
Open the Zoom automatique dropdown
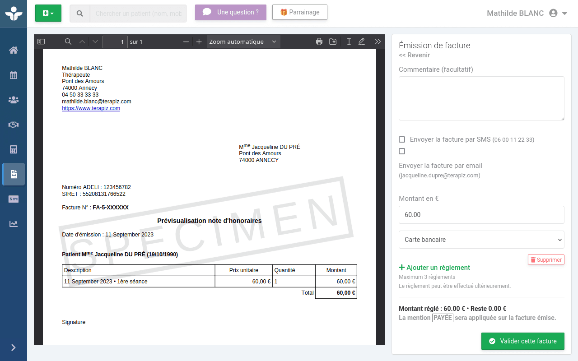pos(242,42)
